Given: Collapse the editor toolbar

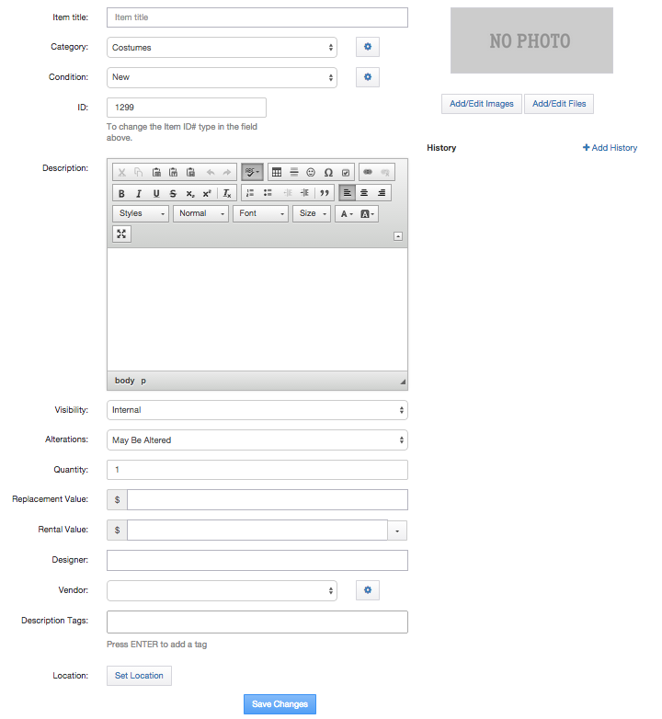Looking at the screenshot, I should (398, 236).
